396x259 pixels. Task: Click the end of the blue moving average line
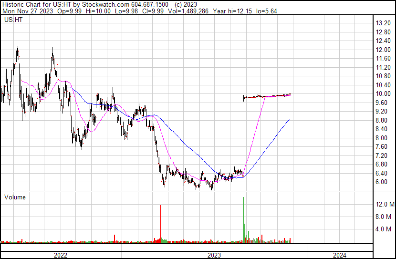(x=290, y=119)
